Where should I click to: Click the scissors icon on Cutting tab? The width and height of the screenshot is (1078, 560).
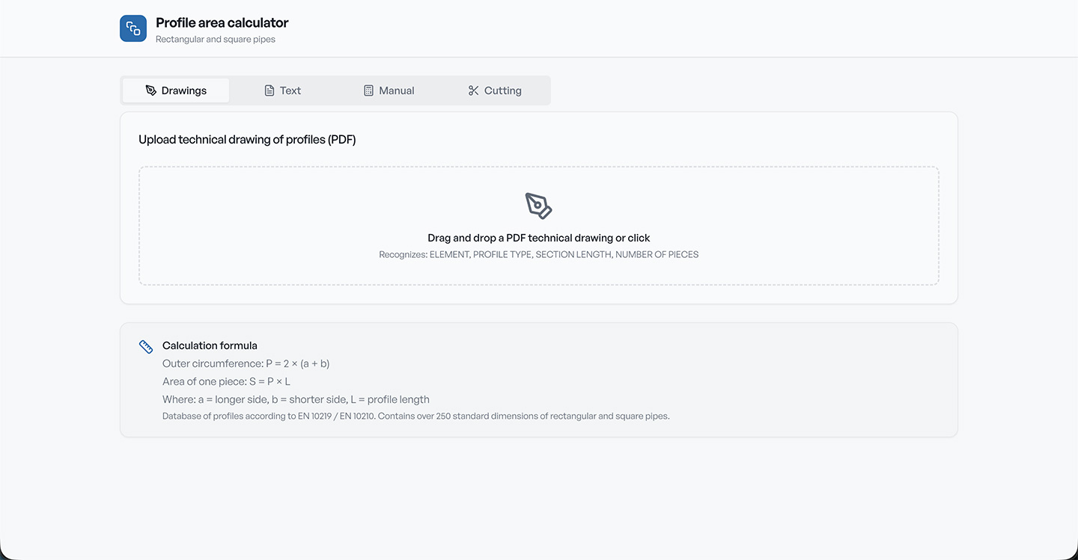pos(473,90)
